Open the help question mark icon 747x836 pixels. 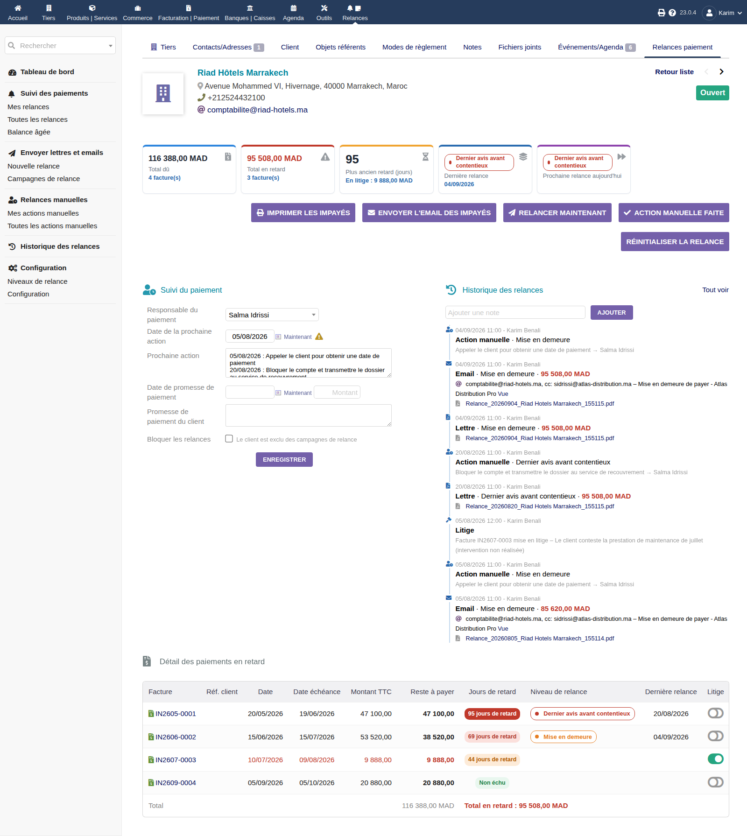(x=672, y=13)
